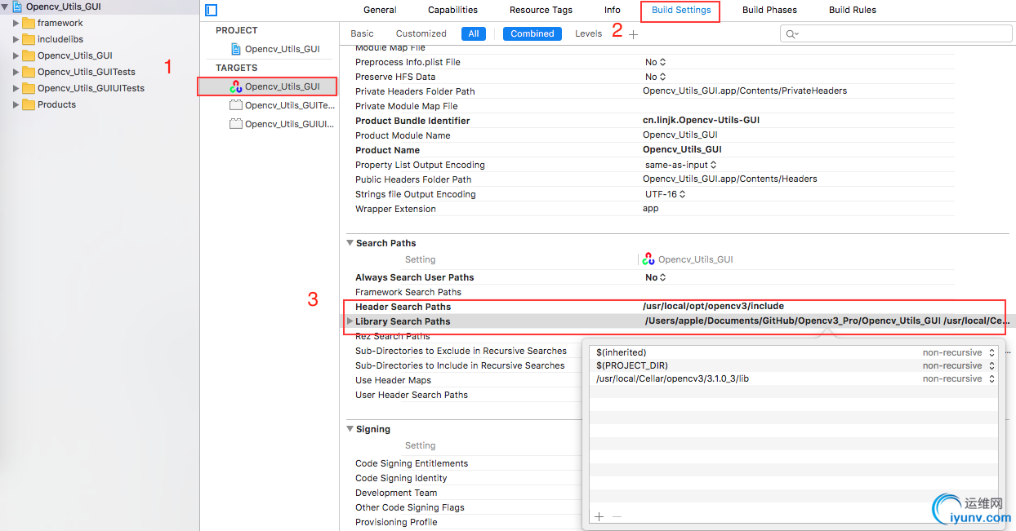Toggle the targets list sidebar icon
The width and height of the screenshot is (1016, 531).
coord(212,11)
